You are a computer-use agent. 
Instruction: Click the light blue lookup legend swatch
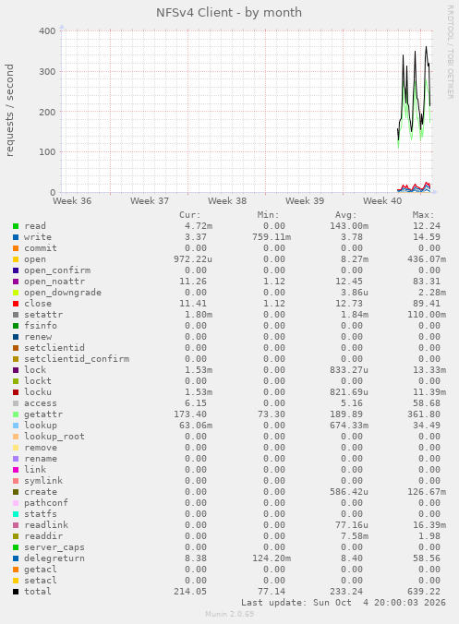[x=16, y=426]
